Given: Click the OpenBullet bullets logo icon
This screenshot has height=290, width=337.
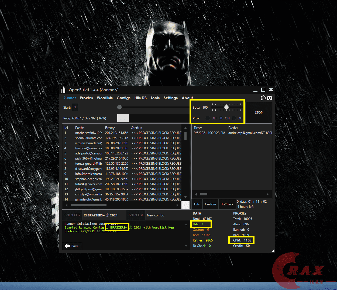Looking at the screenshot, I should coord(63,90).
